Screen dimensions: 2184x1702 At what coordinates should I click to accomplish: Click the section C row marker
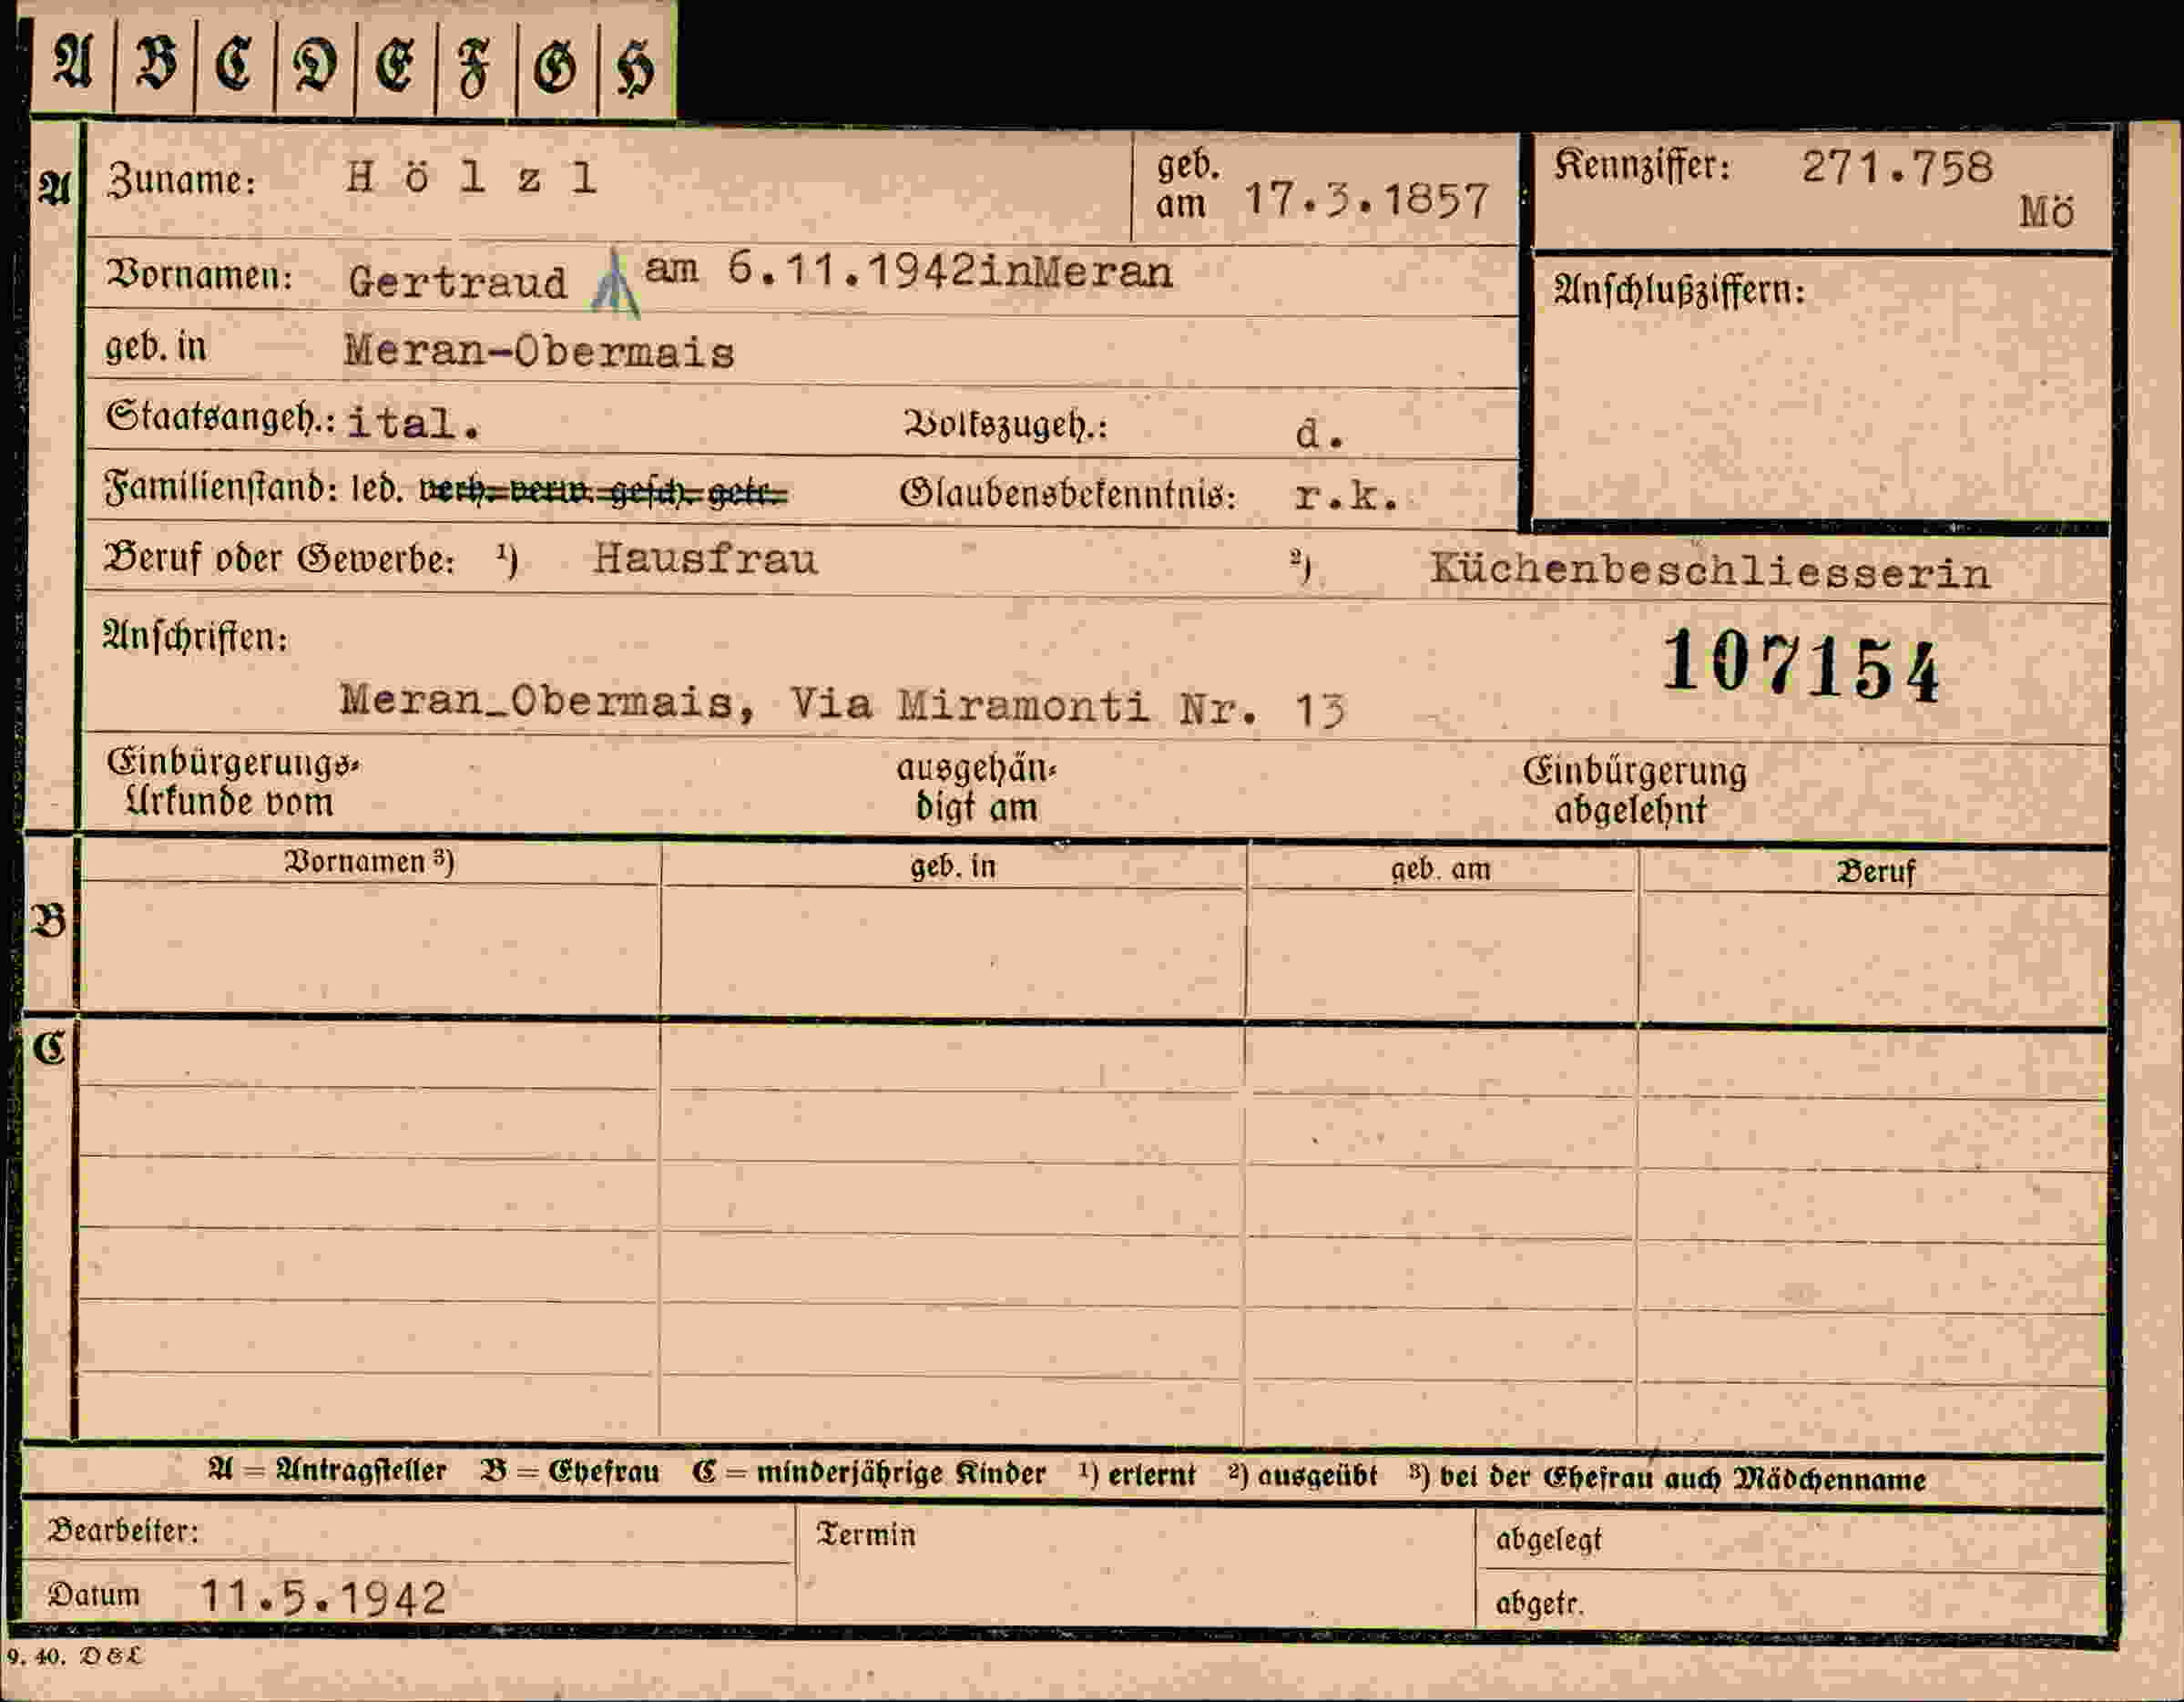pos(49,1048)
